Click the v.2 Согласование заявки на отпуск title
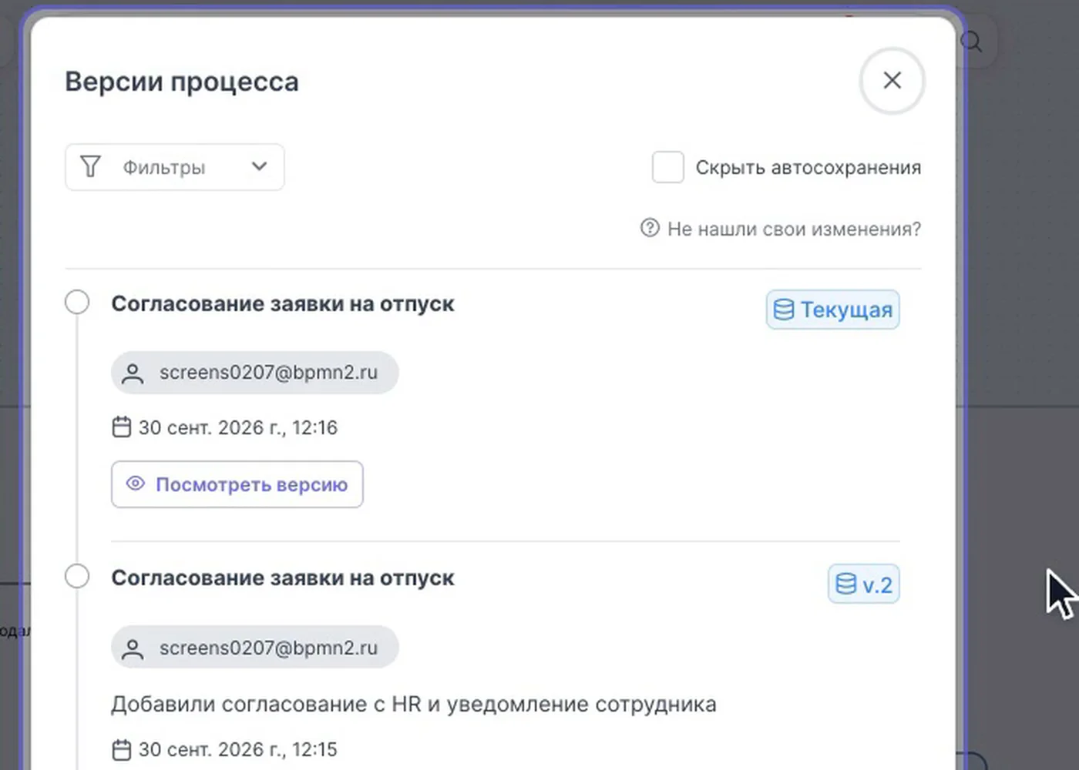The image size is (1079, 770). point(283,577)
